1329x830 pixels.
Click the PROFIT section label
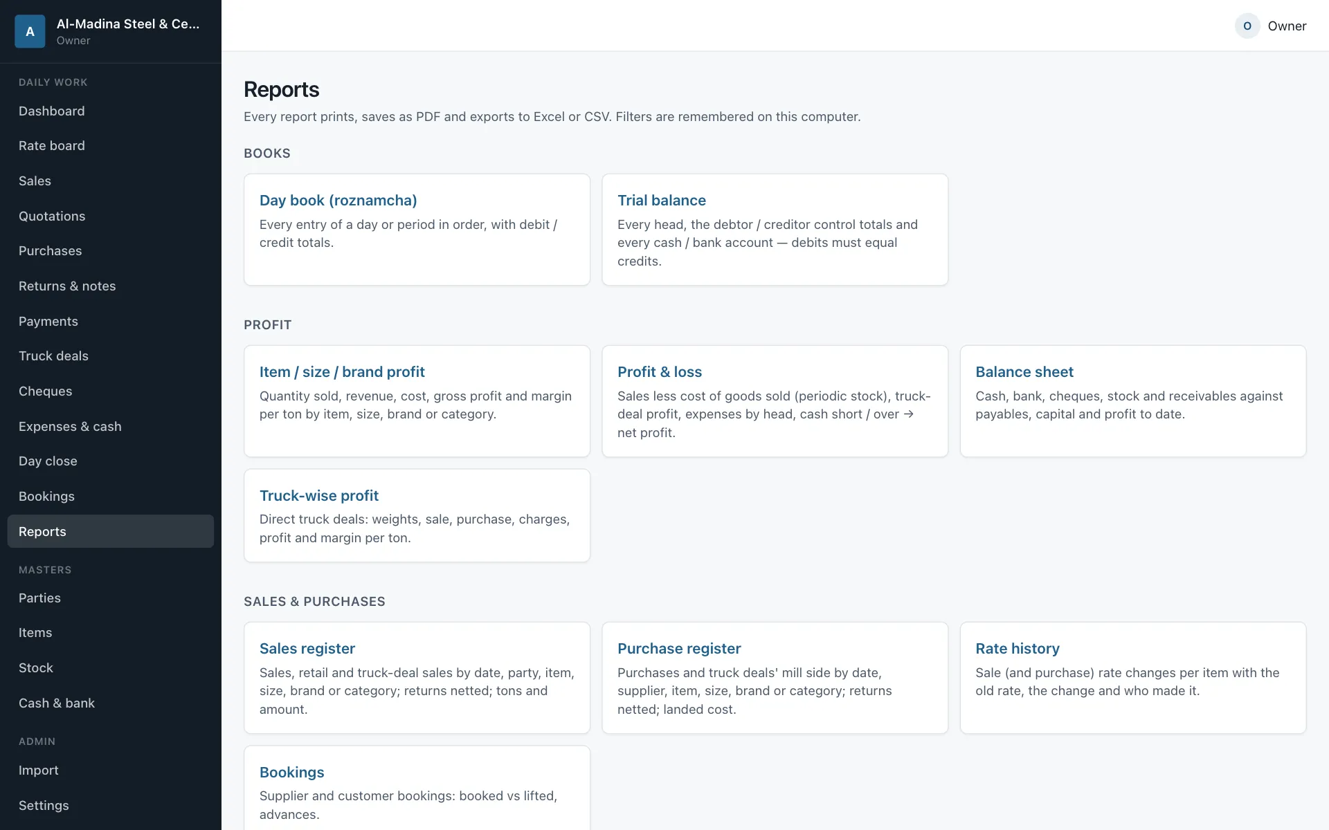click(x=267, y=325)
